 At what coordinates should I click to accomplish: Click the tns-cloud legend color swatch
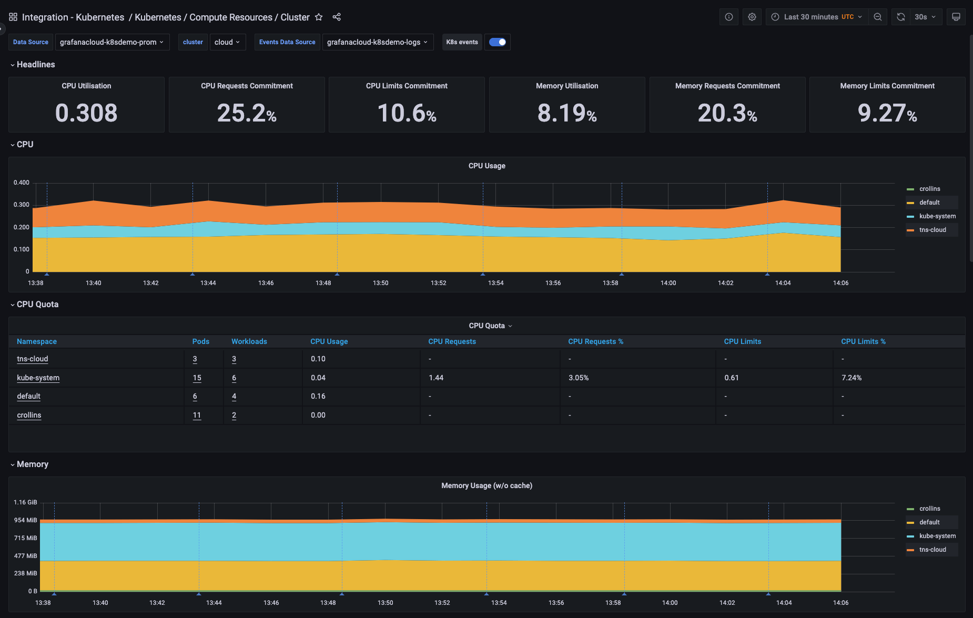pos(911,230)
